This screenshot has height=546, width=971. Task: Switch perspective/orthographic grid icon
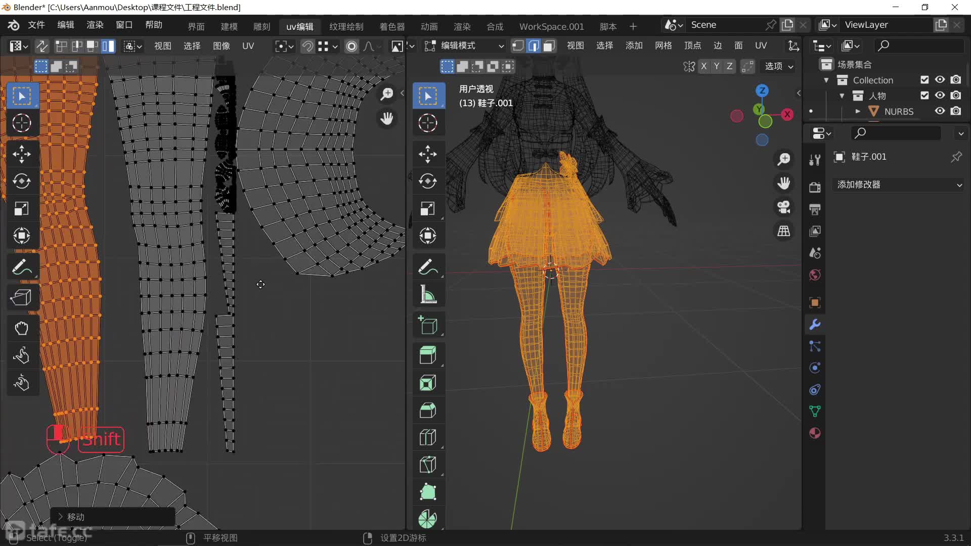(784, 231)
